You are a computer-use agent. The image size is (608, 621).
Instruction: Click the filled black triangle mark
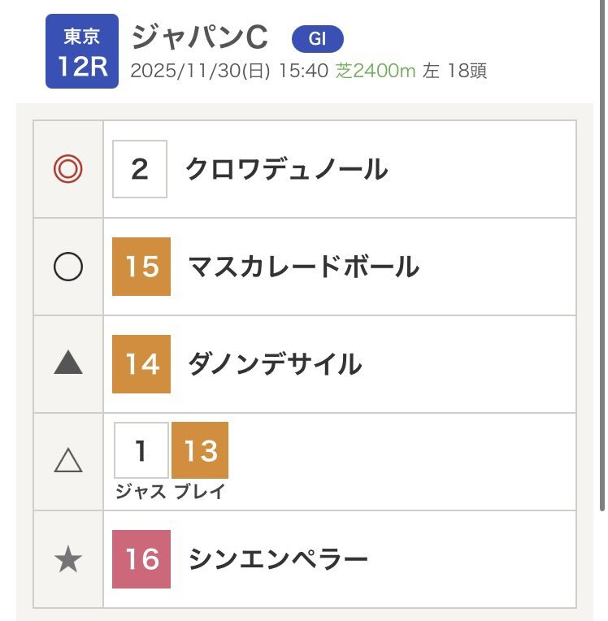(x=68, y=364)
